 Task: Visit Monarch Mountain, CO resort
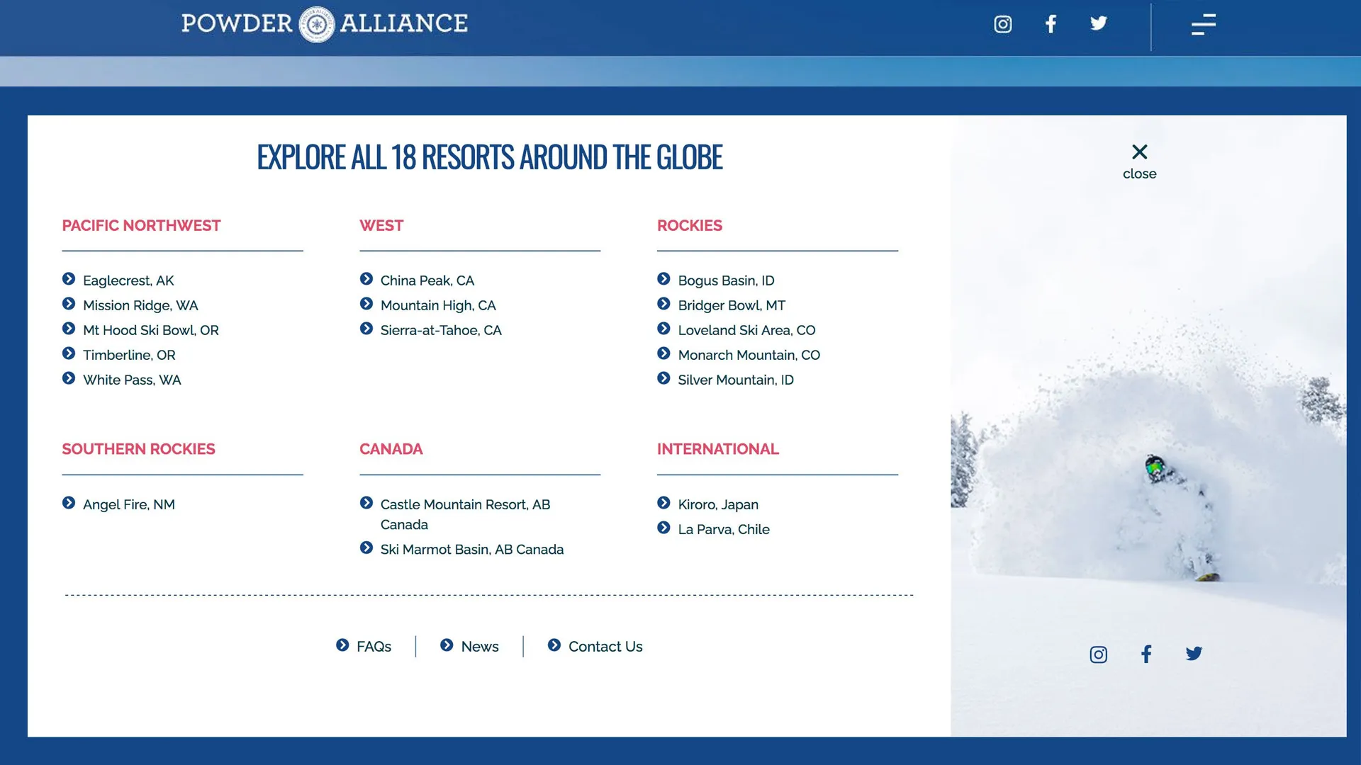(x=749, y=355)
